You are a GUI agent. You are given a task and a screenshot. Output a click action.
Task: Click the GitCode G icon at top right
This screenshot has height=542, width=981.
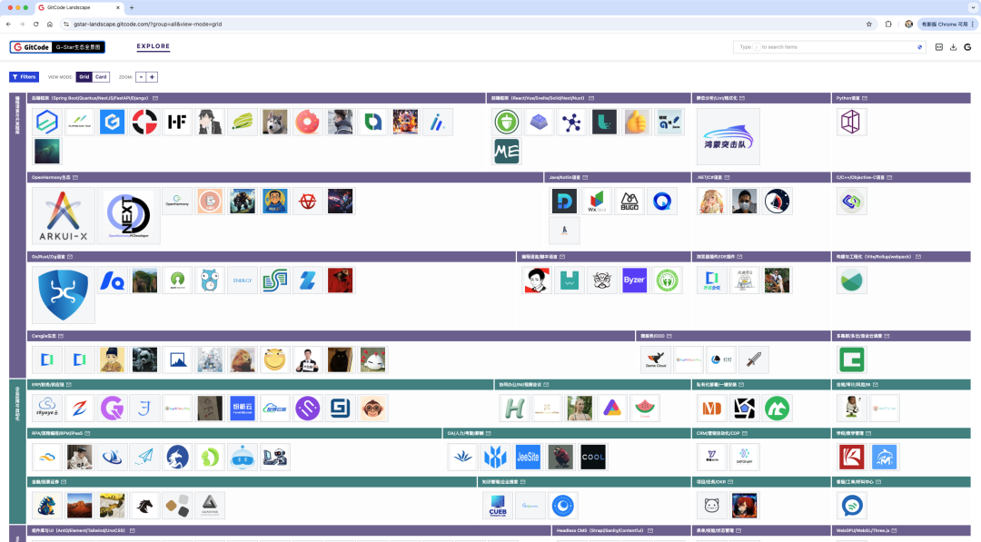tap(967, 47)
